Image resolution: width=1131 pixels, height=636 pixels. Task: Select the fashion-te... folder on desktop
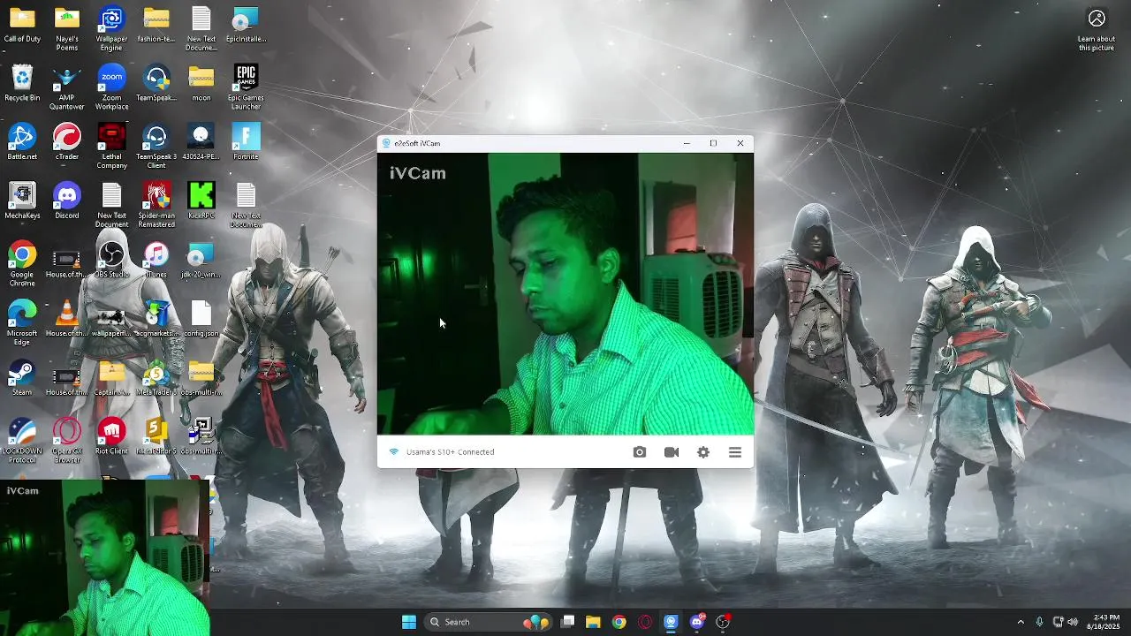click(156, 26)
